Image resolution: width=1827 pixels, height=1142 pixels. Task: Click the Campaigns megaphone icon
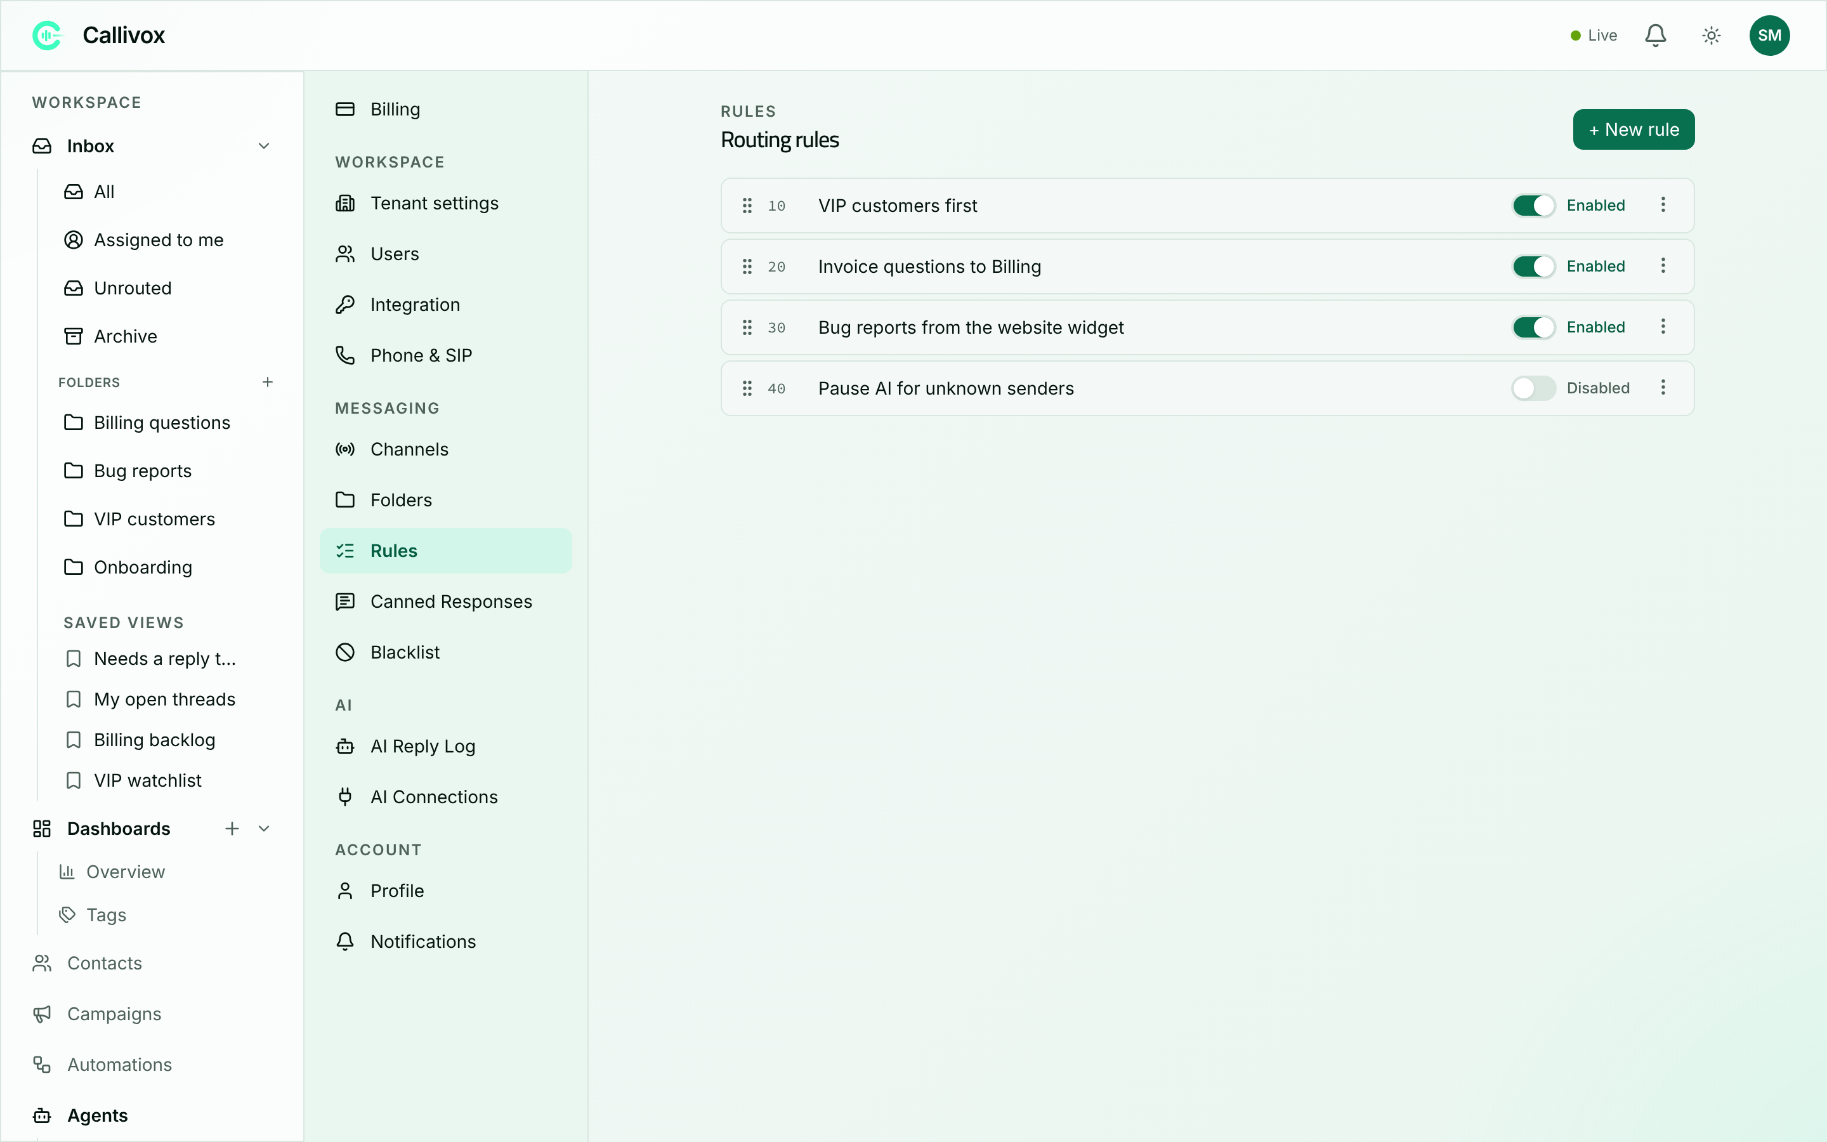[41, 1014]
